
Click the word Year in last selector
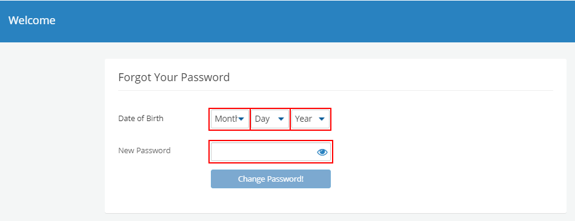(304, 119)
